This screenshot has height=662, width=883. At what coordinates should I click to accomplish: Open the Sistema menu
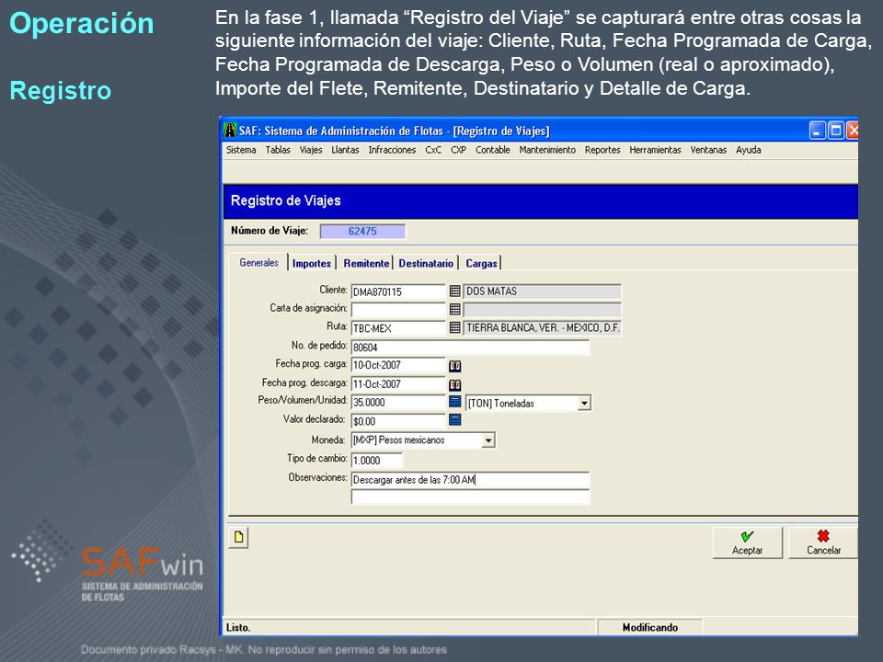(241, 150)
